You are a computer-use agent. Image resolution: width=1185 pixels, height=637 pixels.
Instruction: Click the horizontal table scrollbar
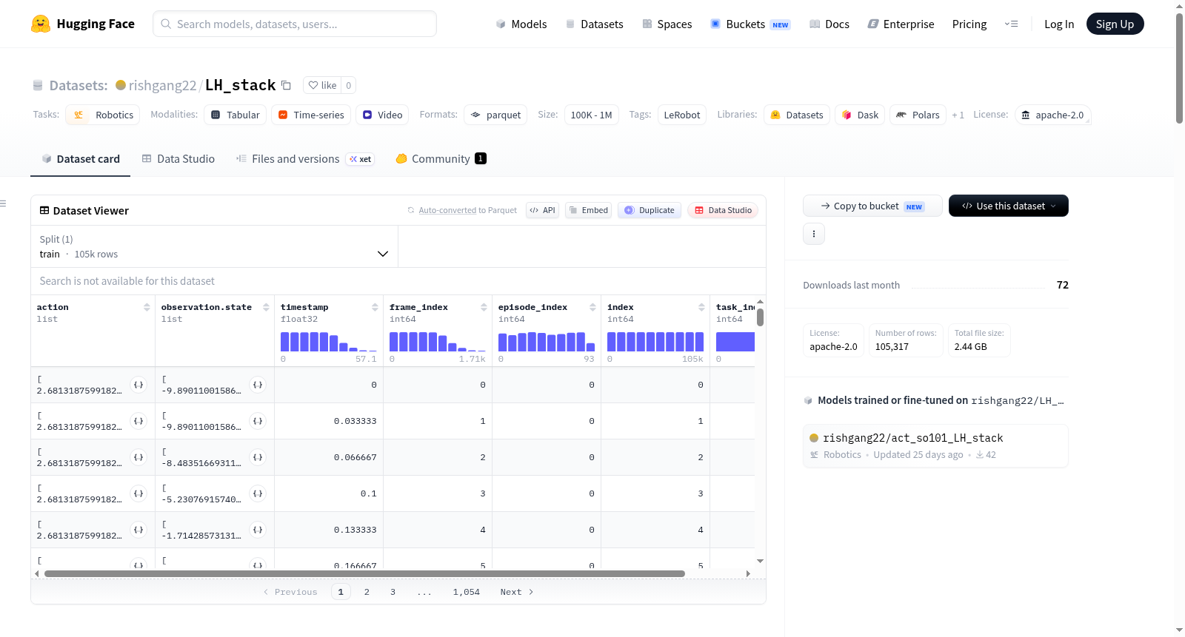tap(364, 573)
